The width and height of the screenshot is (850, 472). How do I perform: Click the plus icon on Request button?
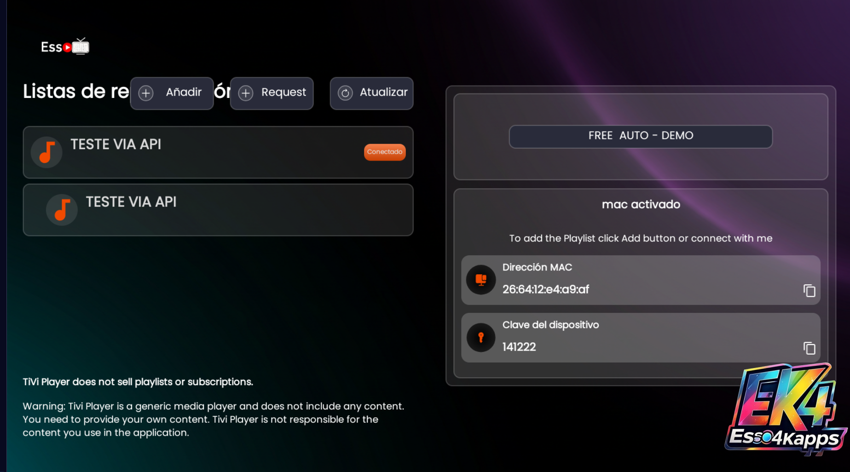[x=246, y=93]
